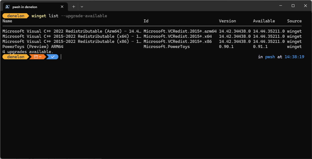Viewport: 312px width, 159px height.
Task: Click the Microsoft.VCRedist.2015+.arm64 Id text
Action: (x=180, y=31)
